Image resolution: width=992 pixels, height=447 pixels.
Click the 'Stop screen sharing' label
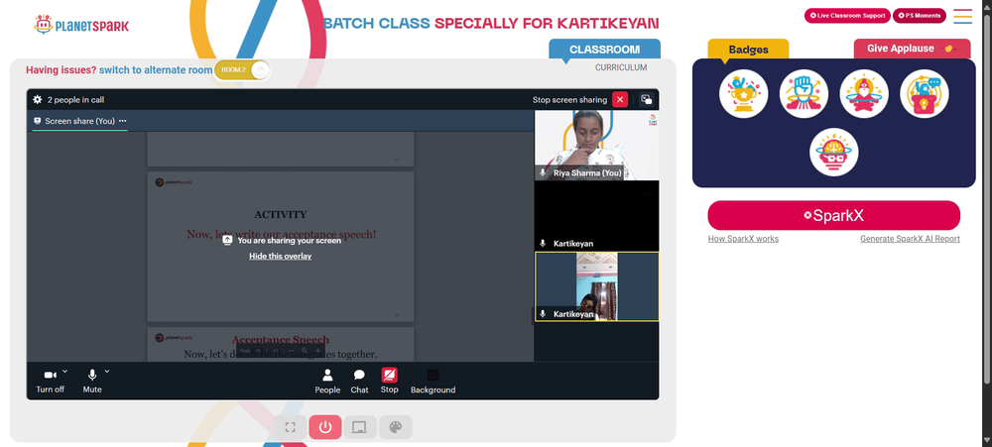pos(569,100)
